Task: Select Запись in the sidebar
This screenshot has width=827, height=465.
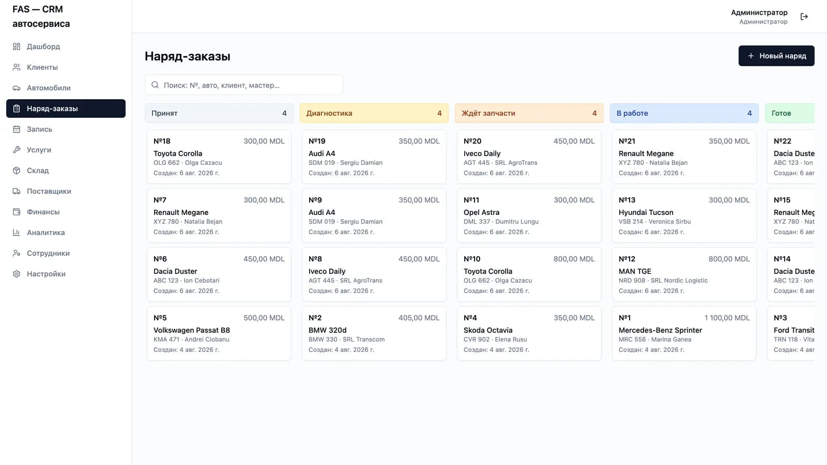Action: [x=66, y=129]
